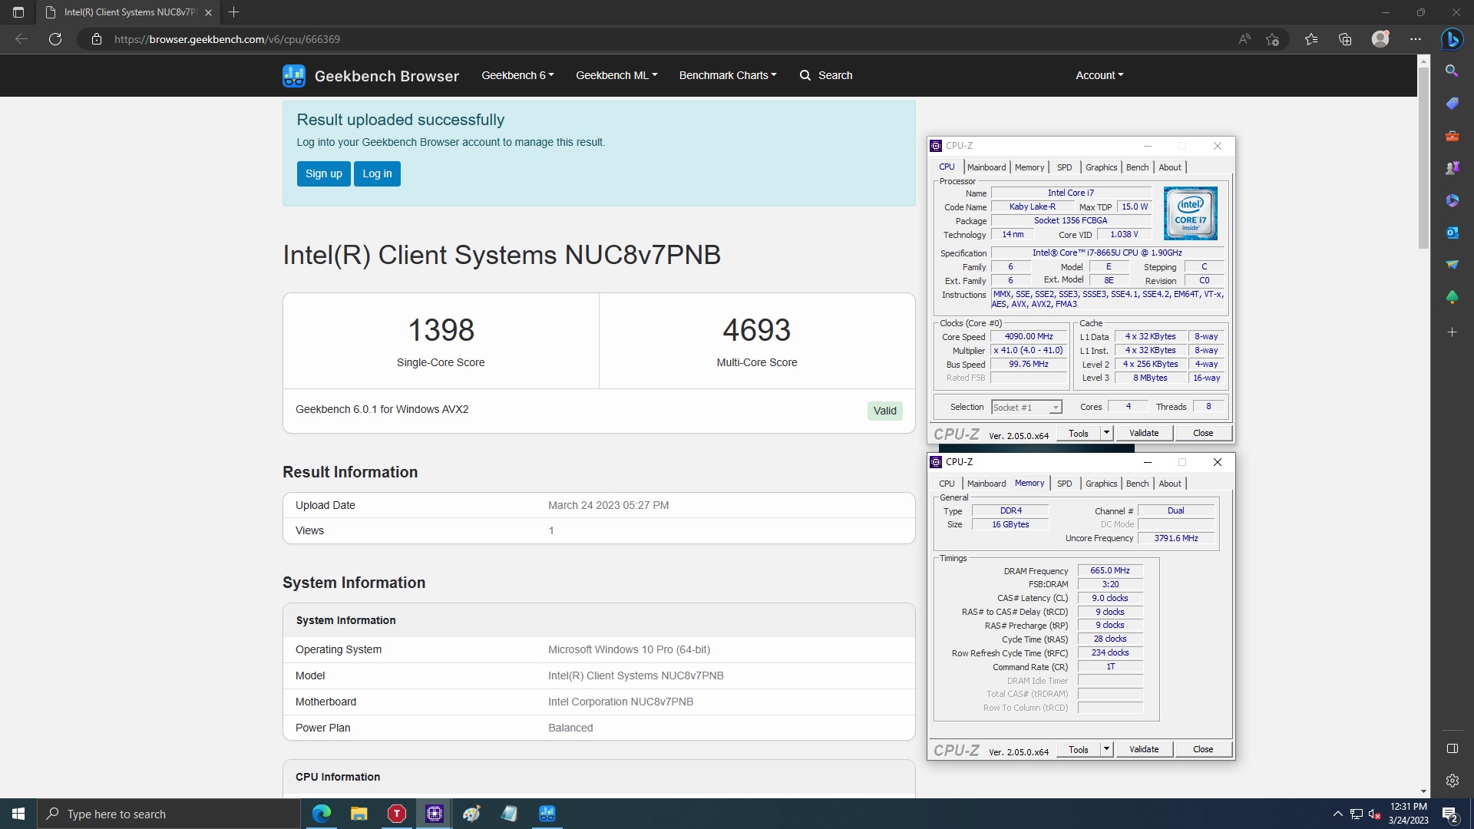Expand the Geekbench ML dropdown menu
The image size is (1474, 829).
[x=616, y=75]
